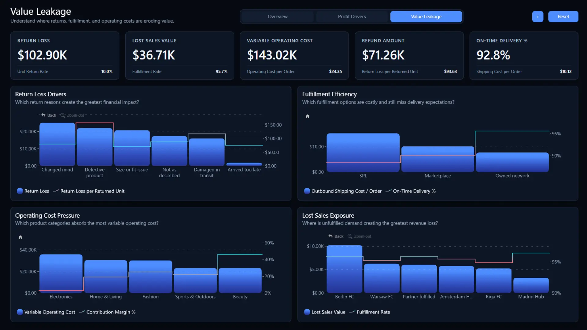This screenshot has height=330, width=587.
Task: Click the info "i" button
Action: click(537, 16)
